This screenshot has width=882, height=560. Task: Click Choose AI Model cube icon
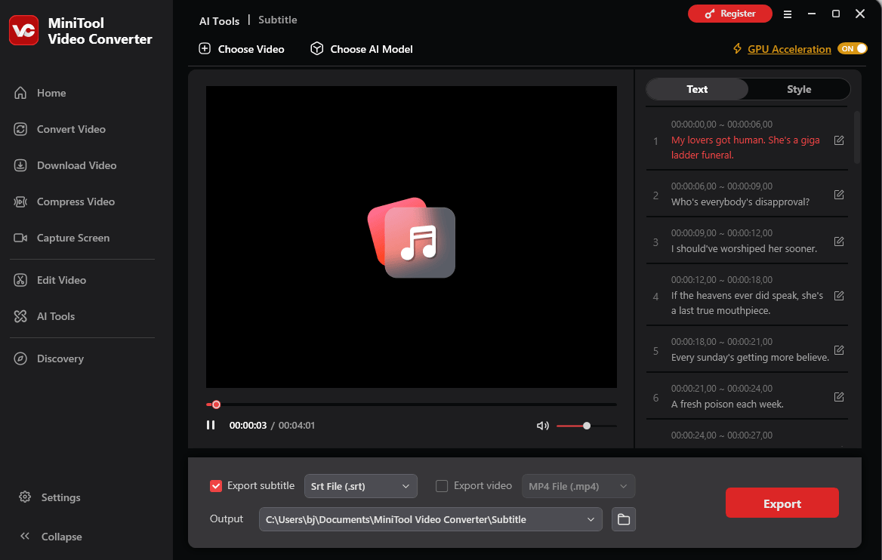[x=316, y=49]
